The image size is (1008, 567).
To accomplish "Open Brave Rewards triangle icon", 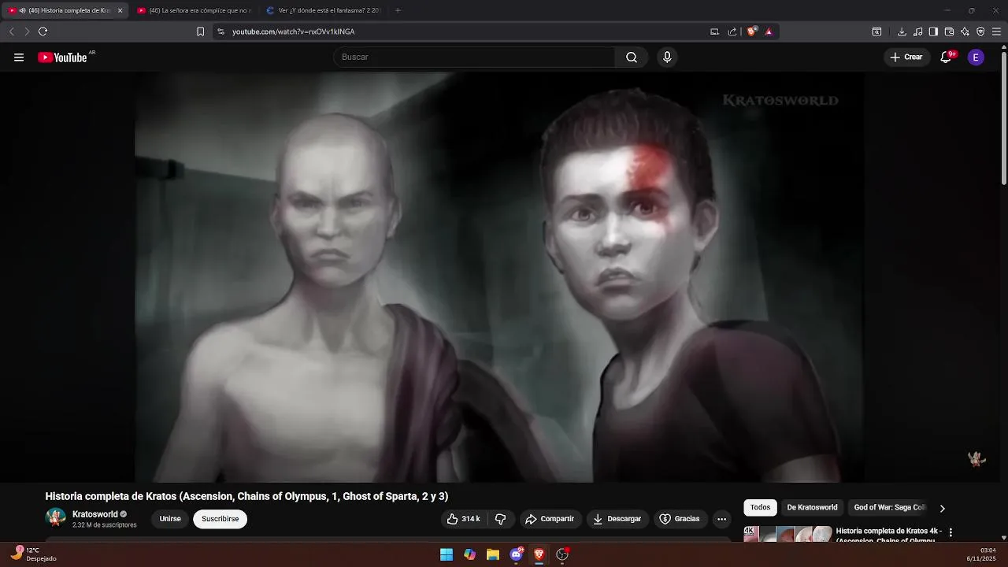I will [769, 31].
